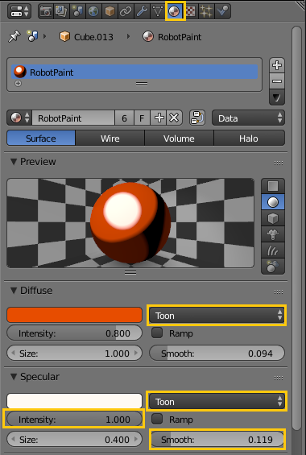Open the Scene properties tab
Image resolution: width=306 pixels, height=455 pixels.
click(x=77, y=11)
